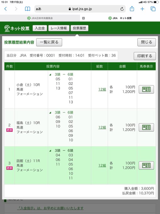Close the JRA ネット投票 tab
The image size is (160, 214).
[x=83, y=18]
